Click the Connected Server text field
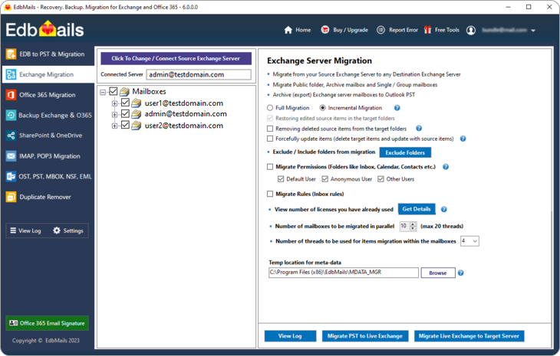Image resolution: width=560 pixels, height=356 pixels. coord(199,74)
